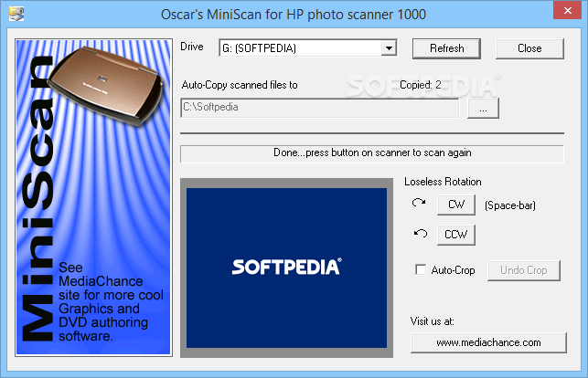The image size is (588, 378).
Task: Refresh the drive list
Action: (446, 48)
